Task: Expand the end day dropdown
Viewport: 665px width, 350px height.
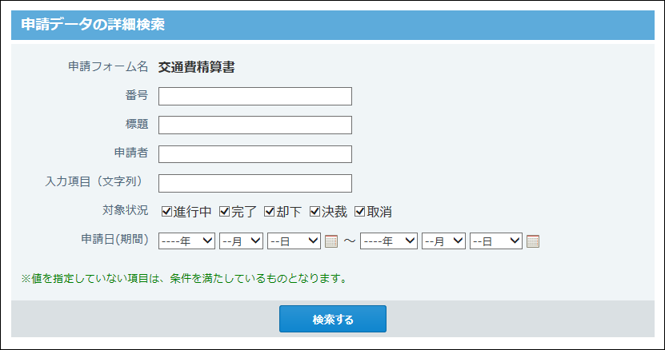Action: [496, 241]
